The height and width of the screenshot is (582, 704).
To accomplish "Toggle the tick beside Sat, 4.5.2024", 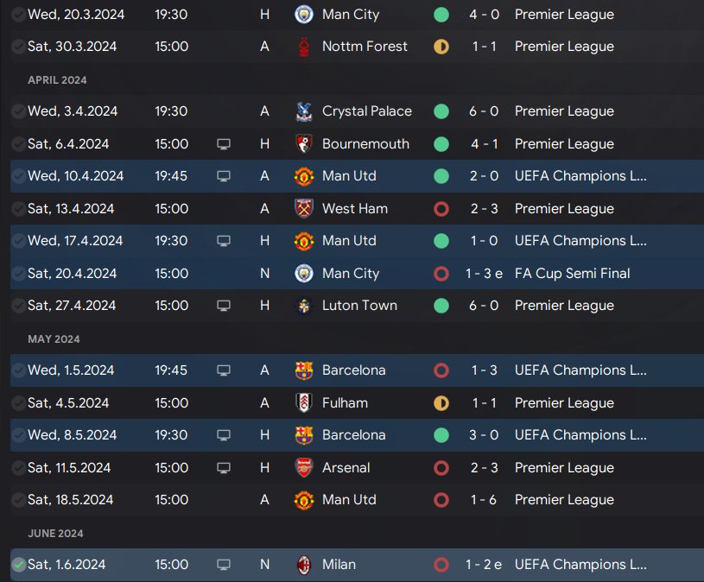I will click(18, 403).
